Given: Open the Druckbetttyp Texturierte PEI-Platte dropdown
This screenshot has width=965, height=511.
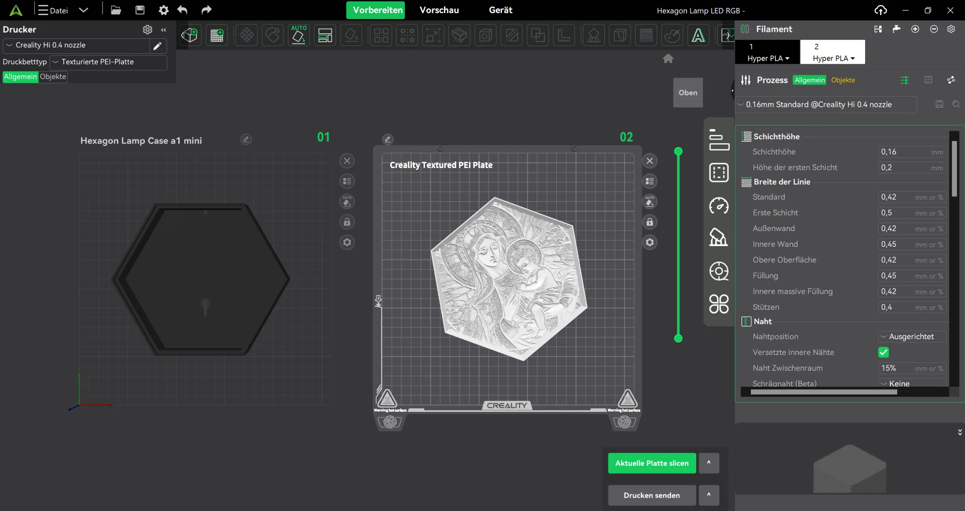Looking at the screenshot, I should click(x=109, y=62).
